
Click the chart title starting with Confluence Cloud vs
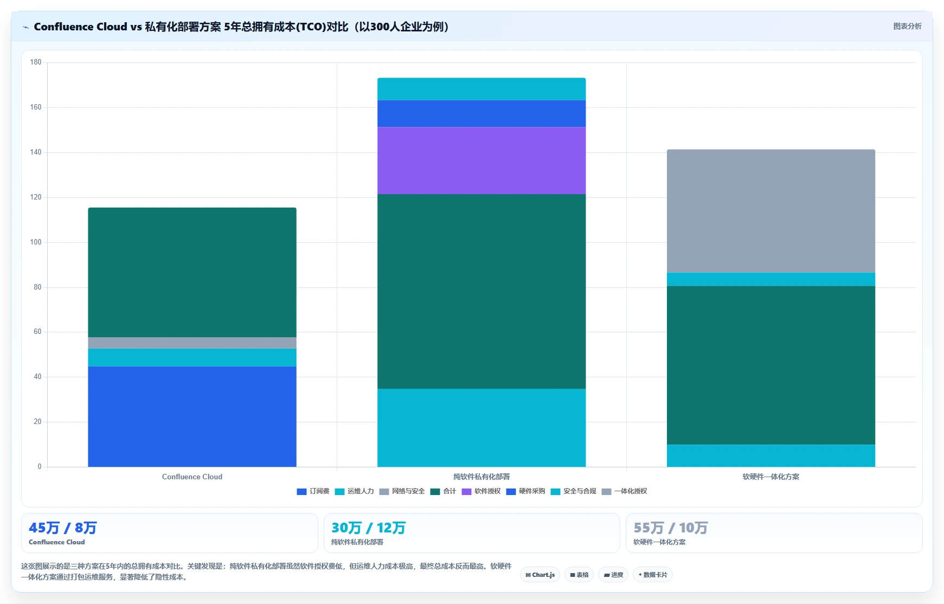coord(242,27)
